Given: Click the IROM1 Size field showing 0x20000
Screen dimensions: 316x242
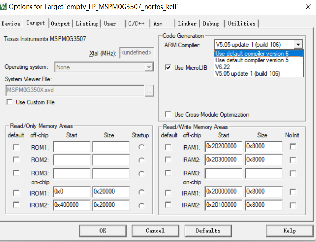Looking at the screenshot, I should click(x=111, y=192).
